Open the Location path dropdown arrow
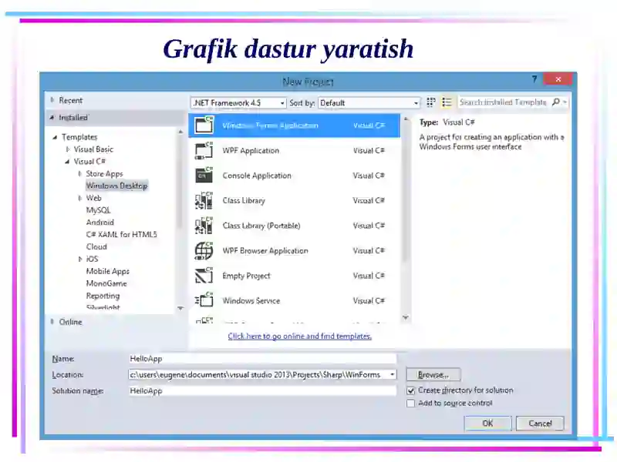 [392, 375]
